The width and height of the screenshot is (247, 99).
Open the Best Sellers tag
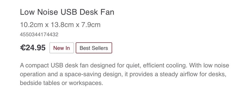coord(94,48)
